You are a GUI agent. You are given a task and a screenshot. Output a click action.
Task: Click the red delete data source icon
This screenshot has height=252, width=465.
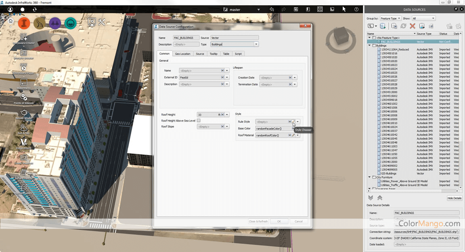[x=412, y=26]
